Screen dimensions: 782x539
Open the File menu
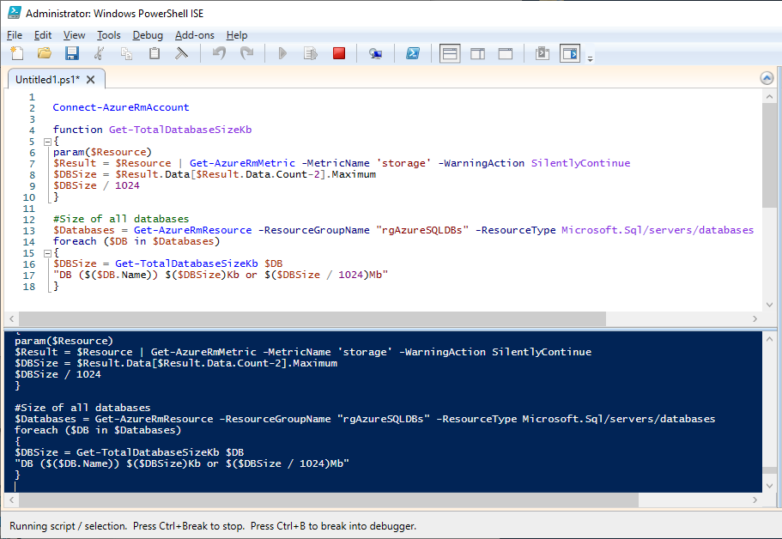[15, 35]
